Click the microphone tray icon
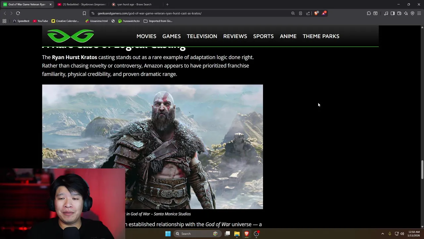This screenshot has width=424, height=239. click(390, 234)
